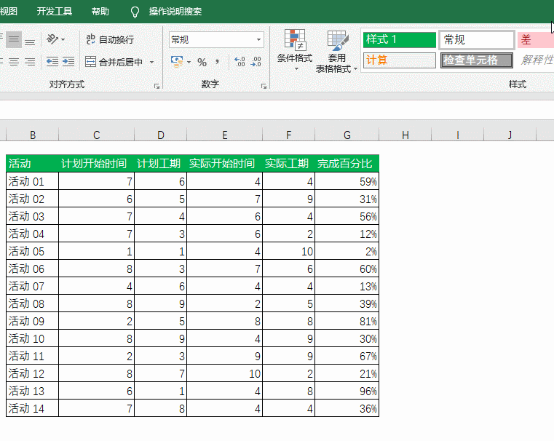Select cell 活动 07
Screen dimensions: 554x441
pos(33,286)
